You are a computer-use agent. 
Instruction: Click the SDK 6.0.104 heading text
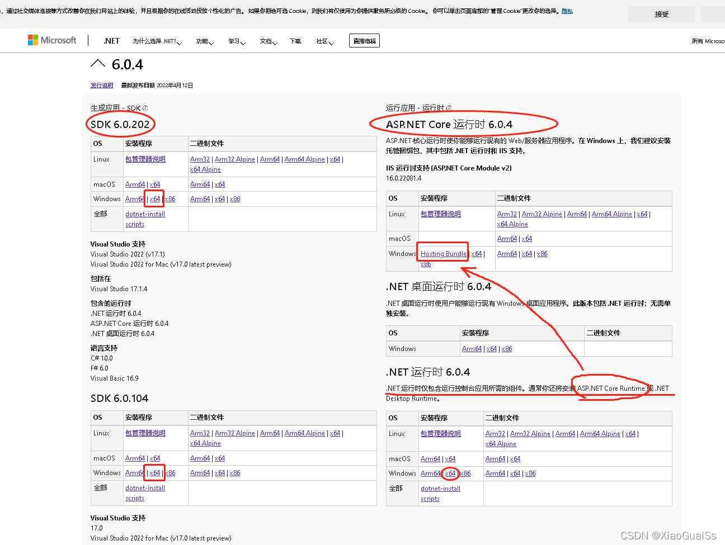(120, 399)
